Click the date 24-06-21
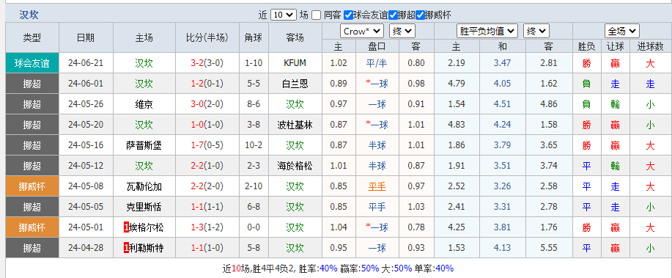This screenshot has width=672, height=278. tap(86, 63)
